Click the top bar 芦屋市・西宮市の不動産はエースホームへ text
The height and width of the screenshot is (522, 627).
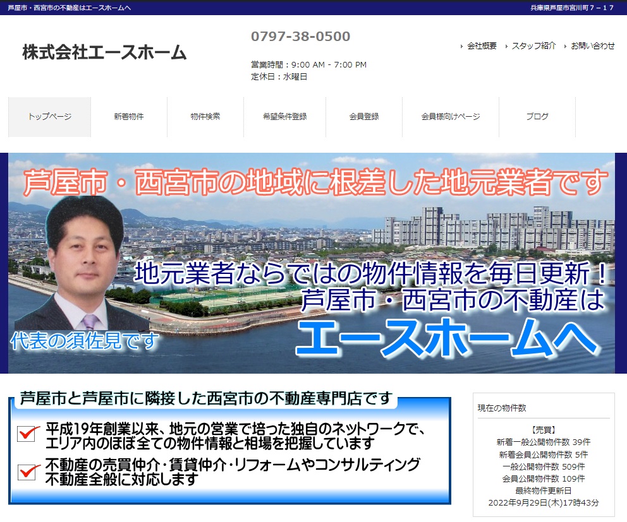(69, 8)
